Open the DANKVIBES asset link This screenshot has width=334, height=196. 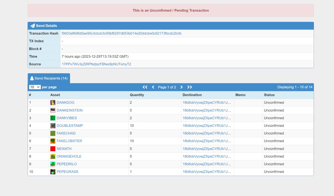coord(67,118)
